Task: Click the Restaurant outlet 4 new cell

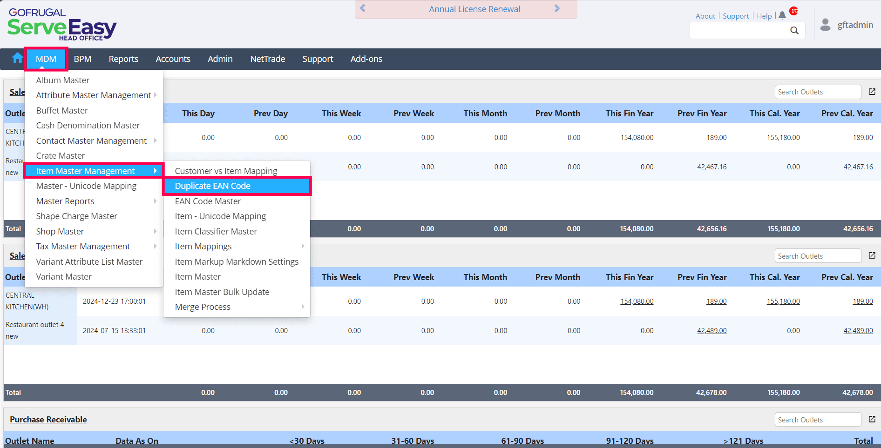Action: tap(40, 330)
